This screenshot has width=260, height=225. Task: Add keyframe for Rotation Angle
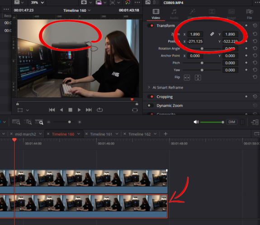[x=246, y=49]
